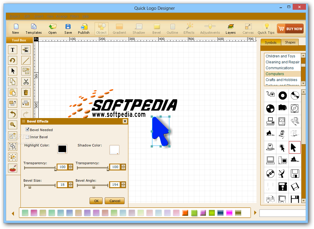Select Children and Toys category

click(x=283, y=56)
